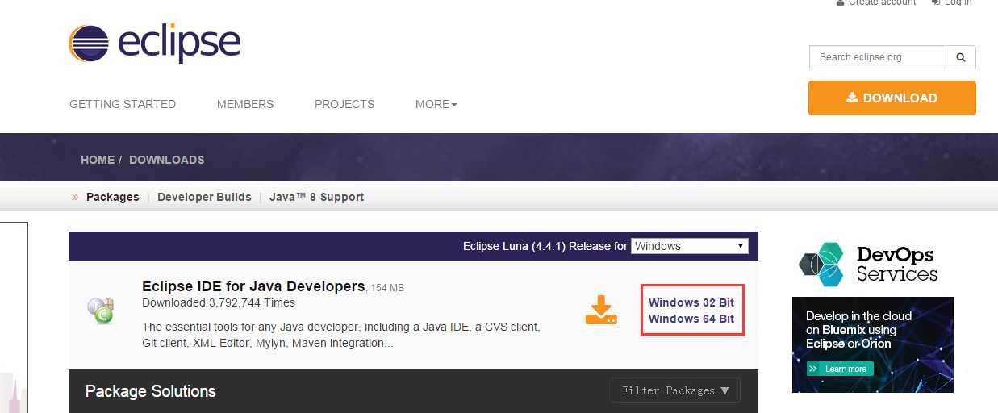
Task: Click Downloaded 3,792,744 Times text
Action: coord(219,302)
